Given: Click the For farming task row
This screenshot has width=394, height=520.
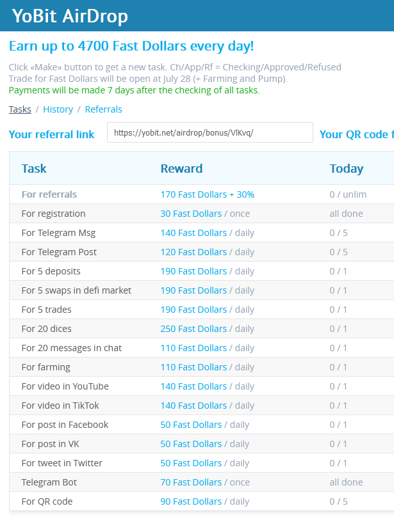Looking at the screenshot, I should point(201,367).
